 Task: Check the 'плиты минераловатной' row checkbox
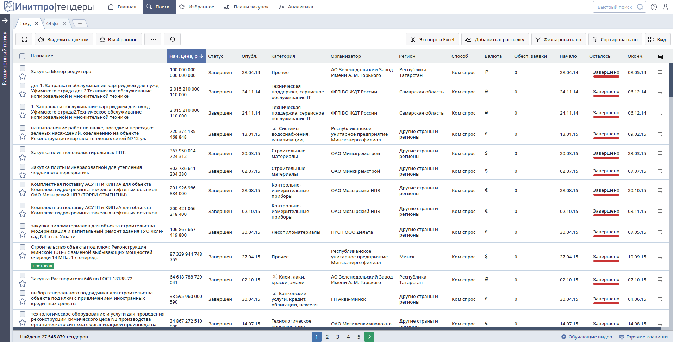23,167
